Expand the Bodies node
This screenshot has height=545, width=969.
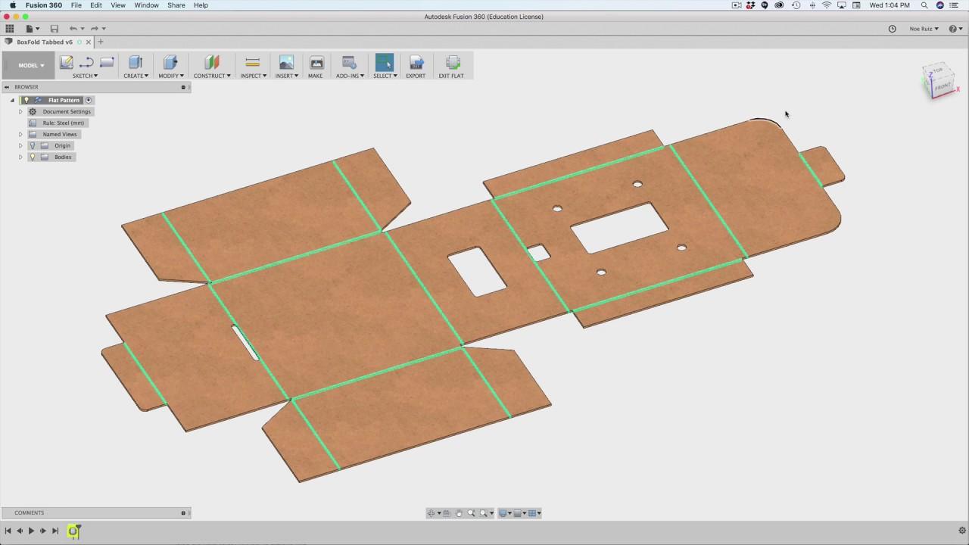coord(20,157)
